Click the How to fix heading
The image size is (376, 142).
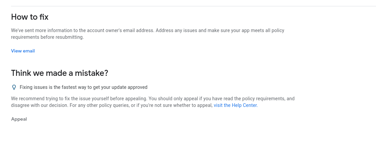coord(30,17)
